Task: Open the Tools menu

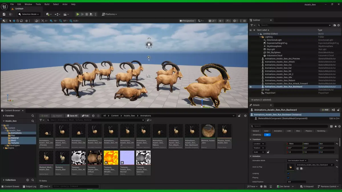Action: (x=38, y=4)
